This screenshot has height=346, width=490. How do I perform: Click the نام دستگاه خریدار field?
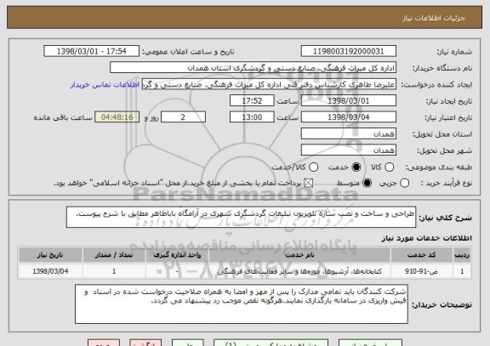click(x=254, y=68)
